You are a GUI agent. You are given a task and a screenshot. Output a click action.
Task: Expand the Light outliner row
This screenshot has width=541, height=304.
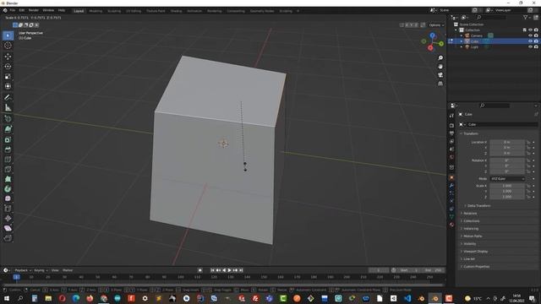[x=462, y=46]
